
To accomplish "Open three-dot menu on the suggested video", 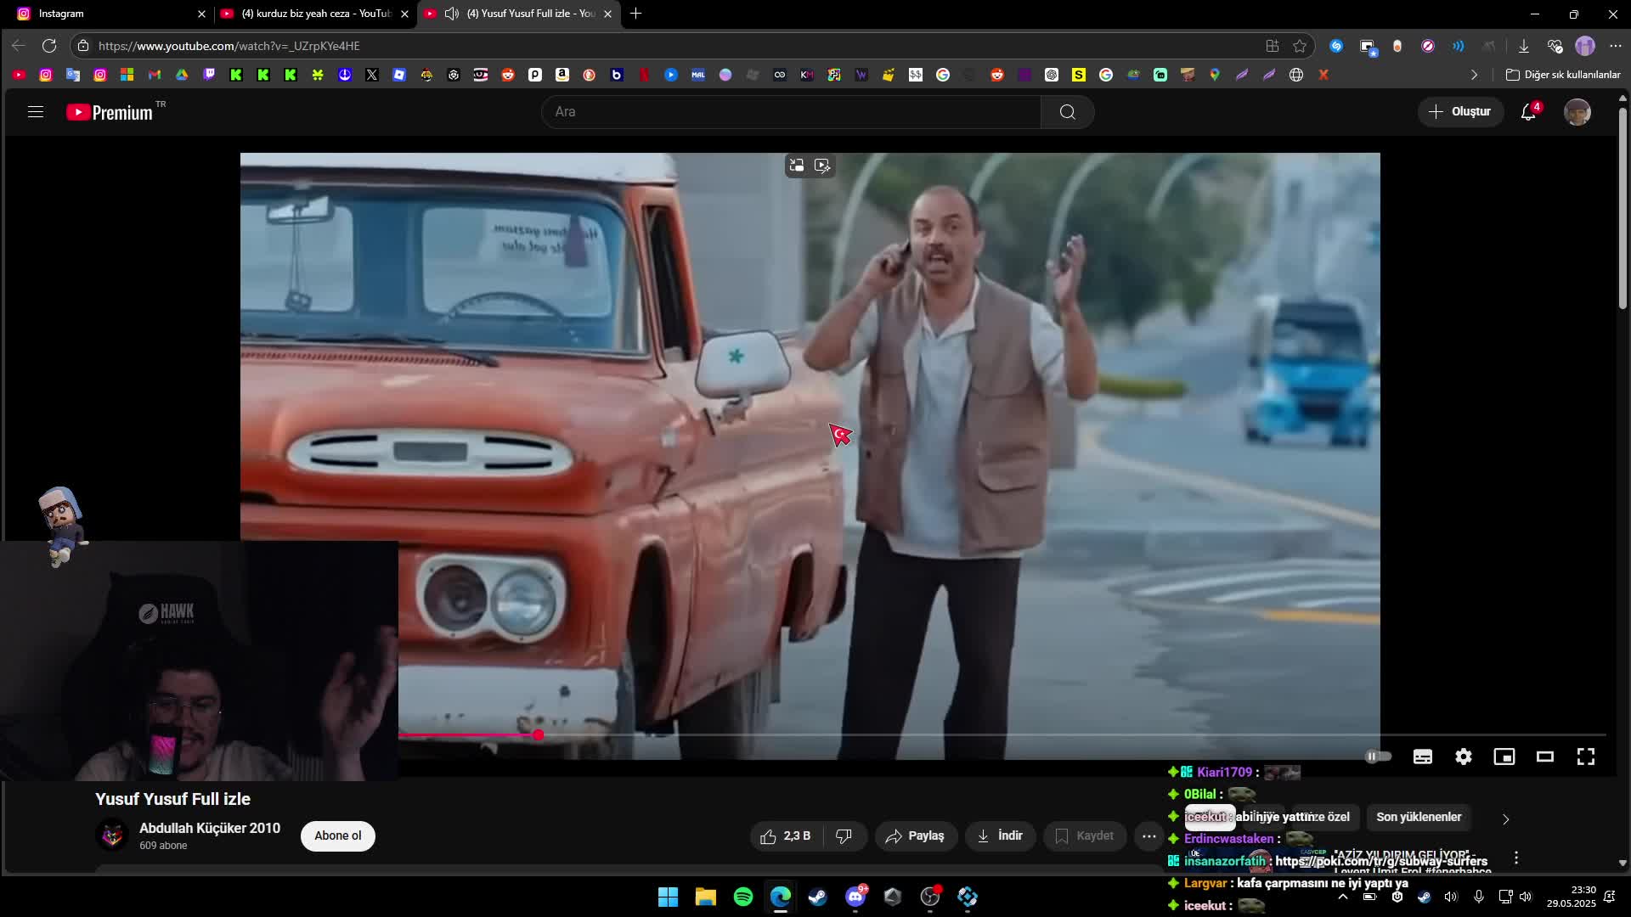I will point(1516,858).
